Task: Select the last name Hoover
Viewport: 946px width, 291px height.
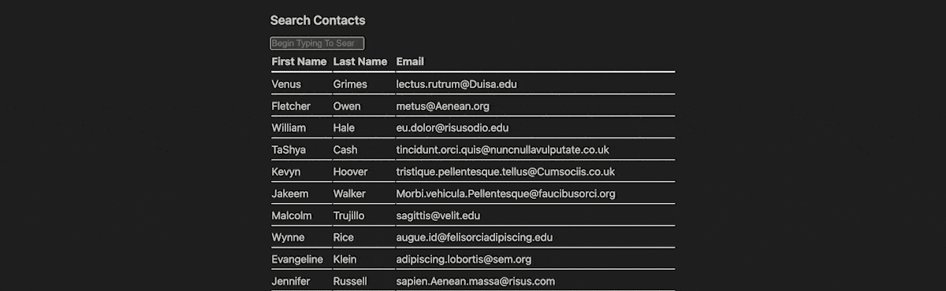Action: pyautogui.click(x=351, y=172)
